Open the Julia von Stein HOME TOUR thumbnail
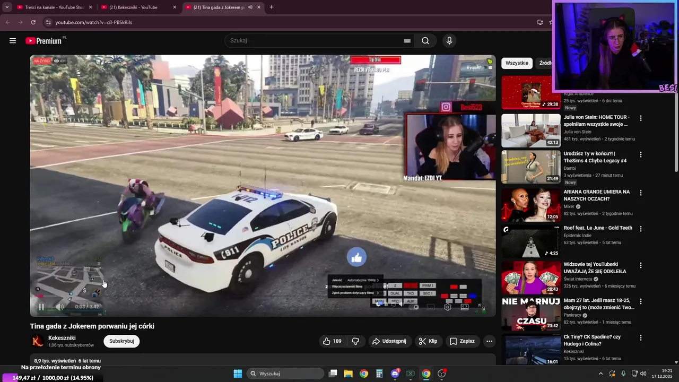This screenshot has width=679, height=382. pyautogui.click(x=531, y=131)
